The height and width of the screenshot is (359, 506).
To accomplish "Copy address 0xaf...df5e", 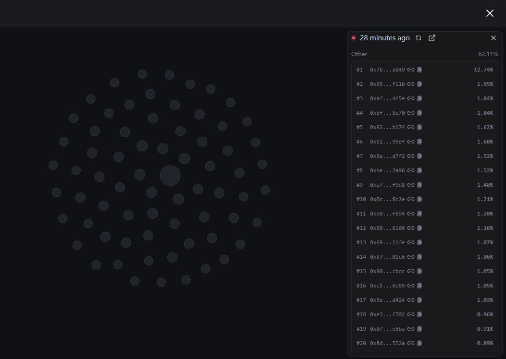I will tap(420, 98).
